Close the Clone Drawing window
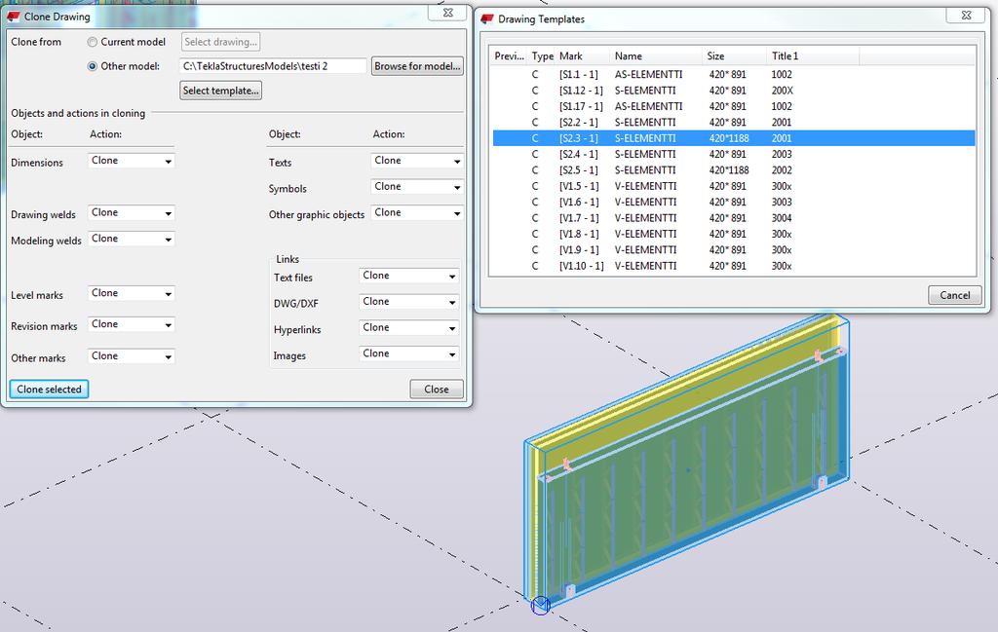Screen dimensions: 998x632 pyautogui.click(x=448, y=12)
